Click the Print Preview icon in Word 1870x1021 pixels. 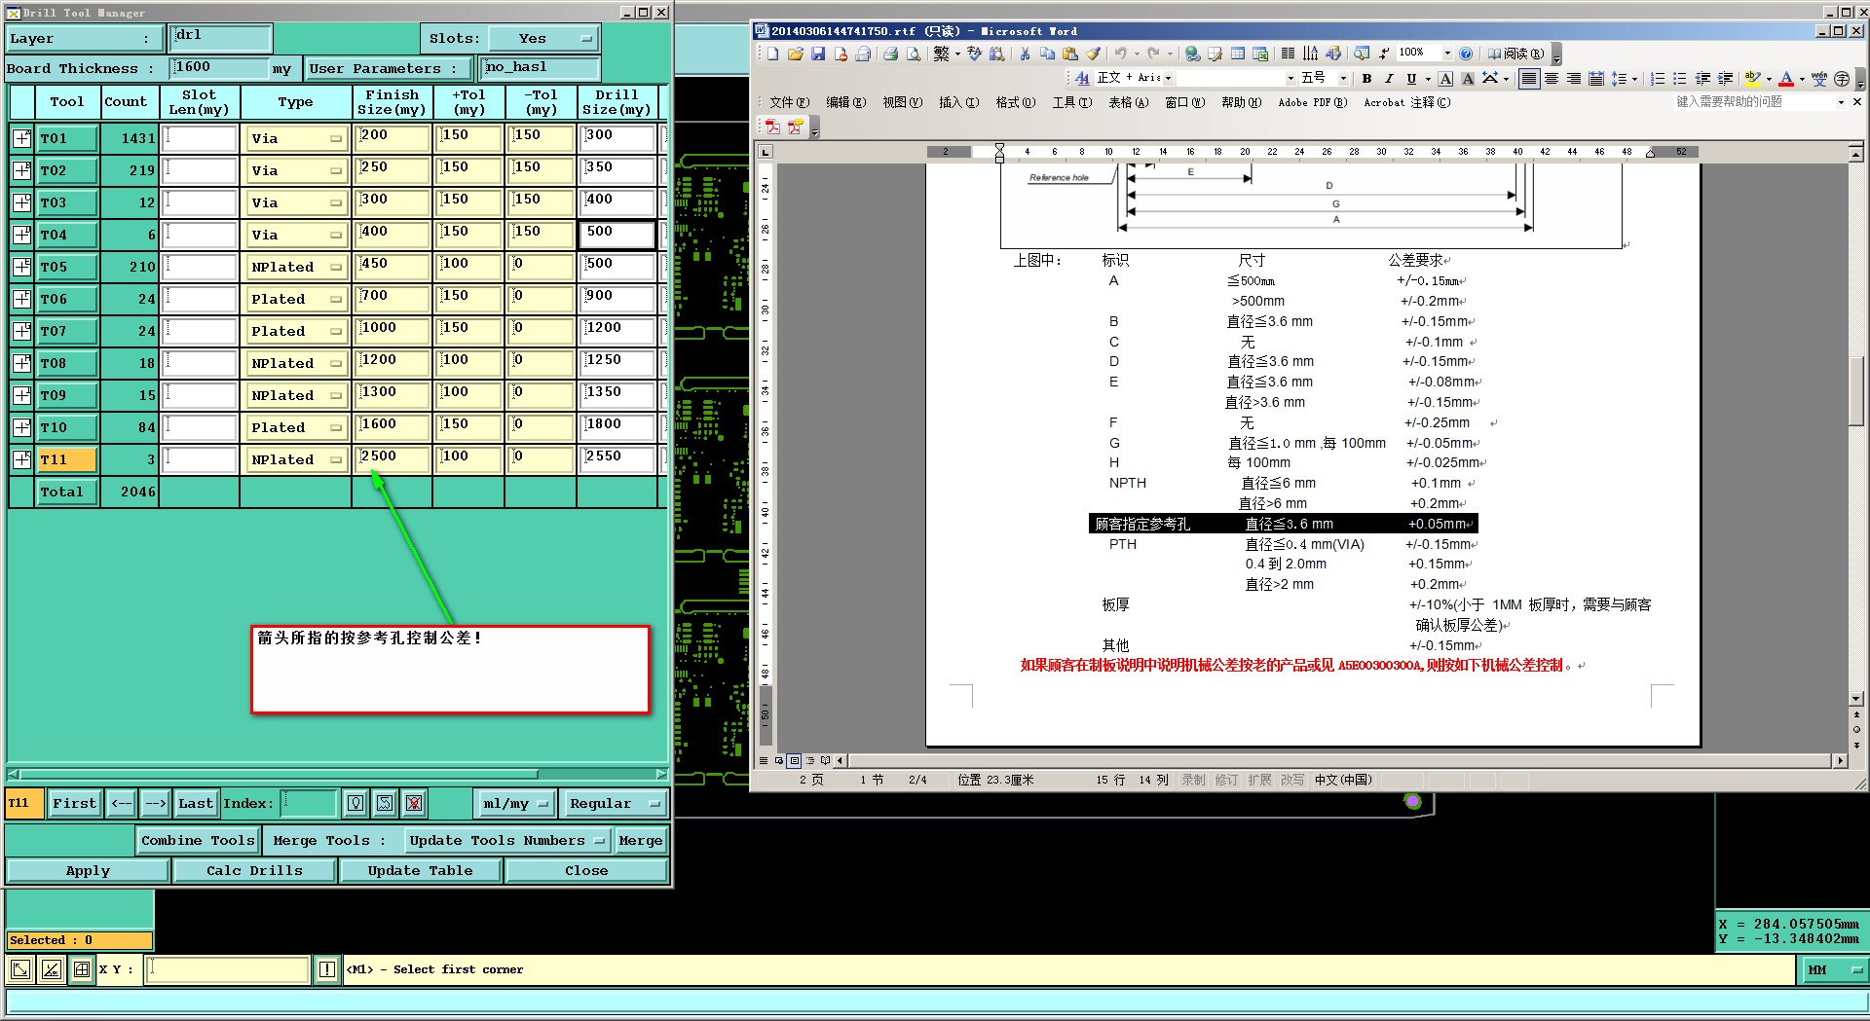point(914,54)
